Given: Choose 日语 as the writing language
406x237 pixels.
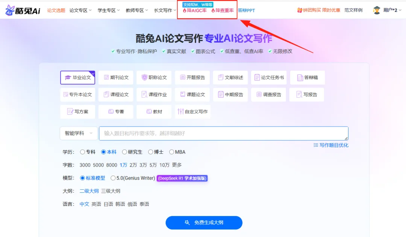Looking at the screenshot, I should [108, 204].
